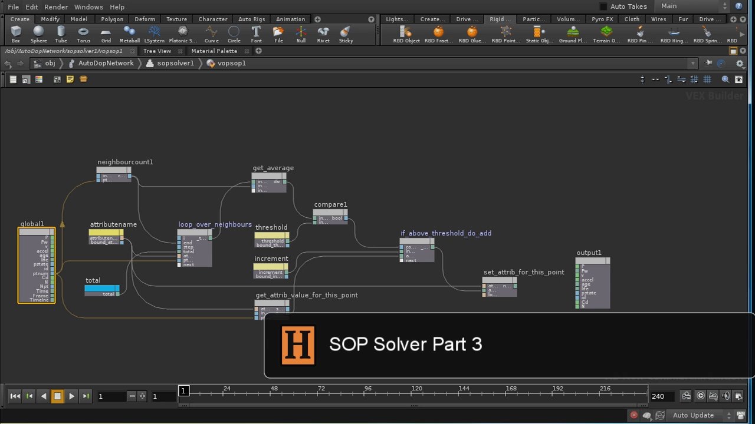Step back one frame
The image size is (755, 424).
[x=29, y=396]
